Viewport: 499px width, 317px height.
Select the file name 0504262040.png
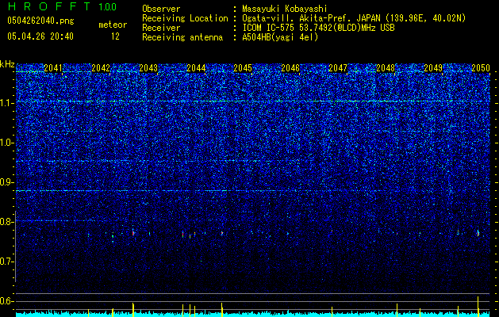point(40,21)
